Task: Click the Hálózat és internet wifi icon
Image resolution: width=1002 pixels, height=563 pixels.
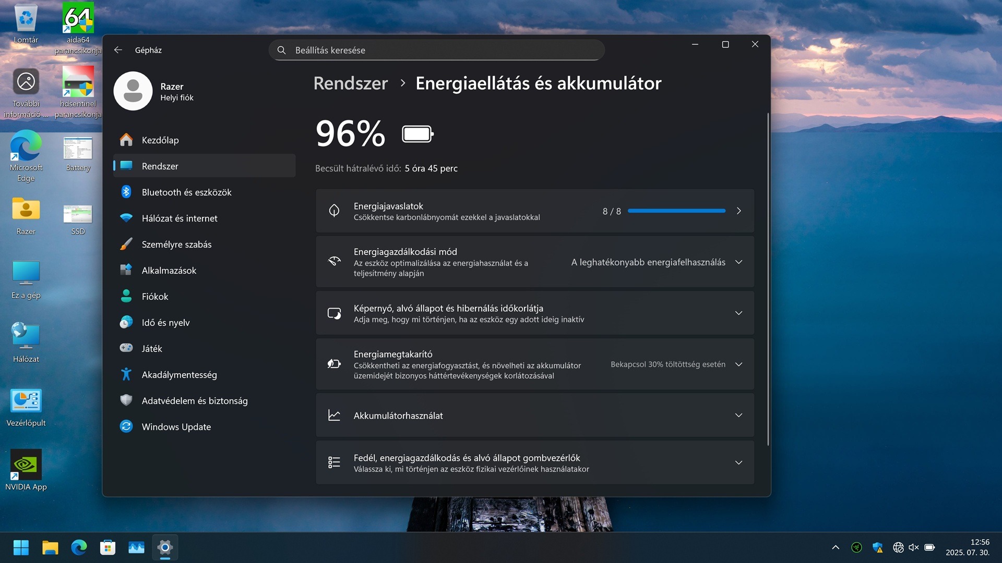Action: point(126,218)
